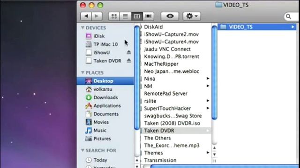The image size is (300, 168).
Task: Click sidebar scroll up arrow
Action: (137, 160)
